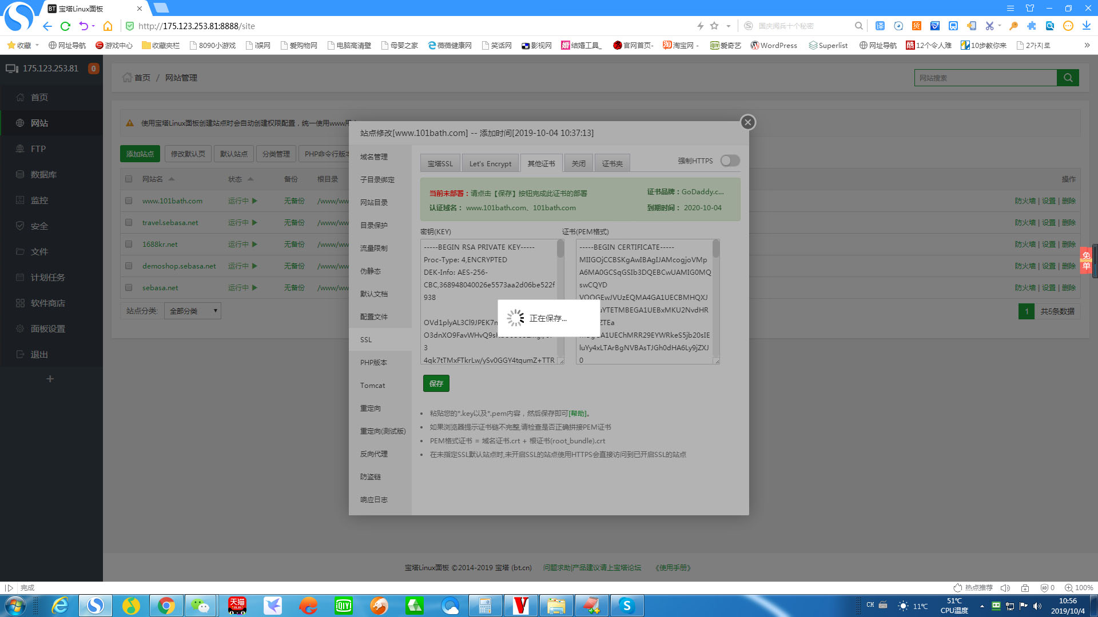Screen dimensions: 1098x617
Task: Bookmark page with the star icon
Action: [x=714, y=26]
